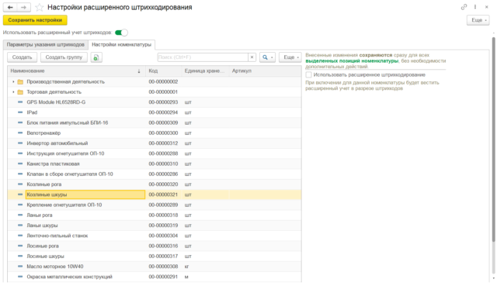Select Настройки номенклатуры tab
Screen dimensions: 497x286
point(121,45)
